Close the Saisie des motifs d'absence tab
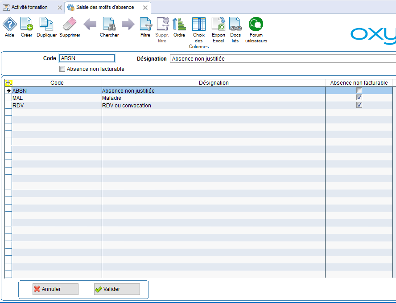The height and width of the screenshot is (303, 396). click(x=145, y=8)
